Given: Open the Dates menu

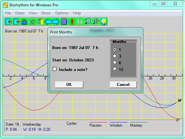Looking at the screenshot, I should click(x=20, y=13).
